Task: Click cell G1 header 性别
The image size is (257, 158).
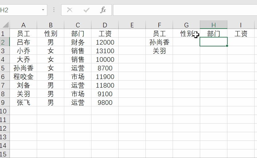Action: (186, 34)
